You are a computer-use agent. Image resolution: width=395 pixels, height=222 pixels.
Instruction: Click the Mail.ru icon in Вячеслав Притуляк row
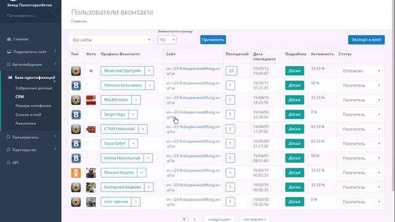pyautogui.click(x=76, y=71)
